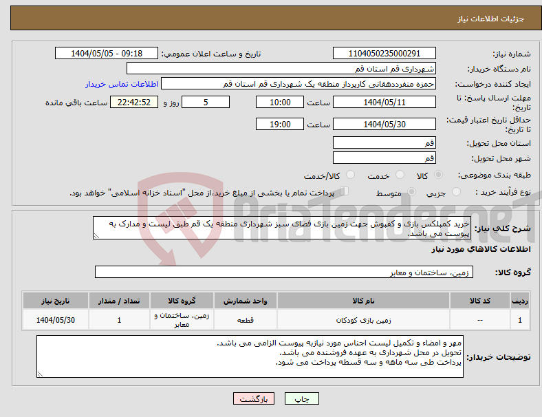The height and width of the screenshot is (417, 542).
Task: Click the اطلاعات کالاهای مورد نیاز section heading
Action: pos(481,249)
